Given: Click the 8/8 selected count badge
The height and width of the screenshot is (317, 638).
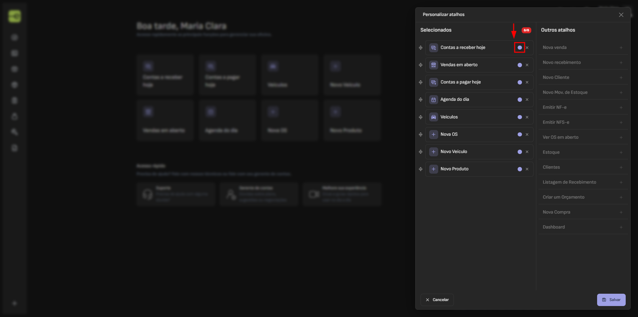Looking at the screenshot, I should [526, 30].
